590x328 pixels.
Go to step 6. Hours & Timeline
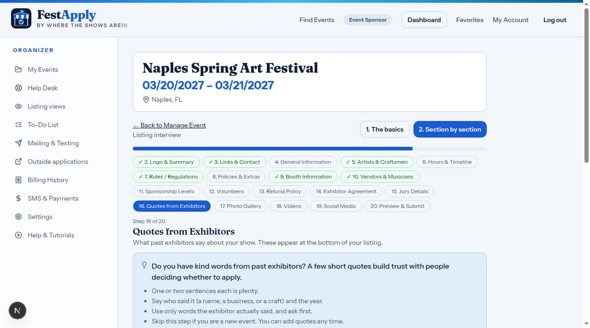[x=447, y=162]
